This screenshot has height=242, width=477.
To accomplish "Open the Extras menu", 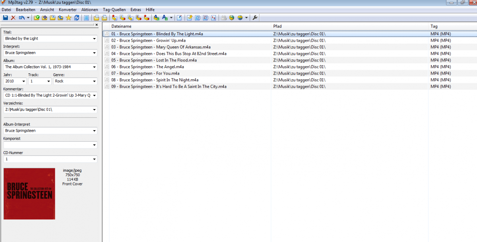I will [x=136, y=10].
